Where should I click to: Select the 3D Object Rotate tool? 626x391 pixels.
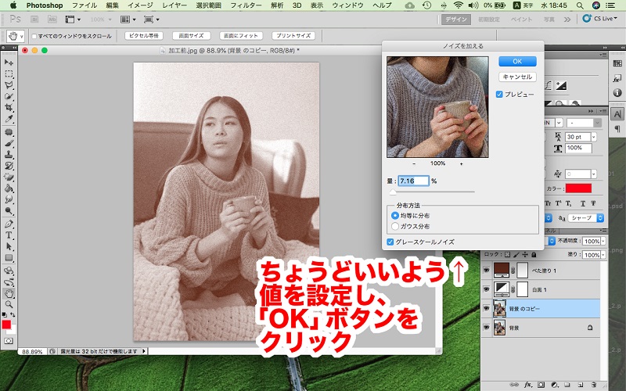click(9, 271)
